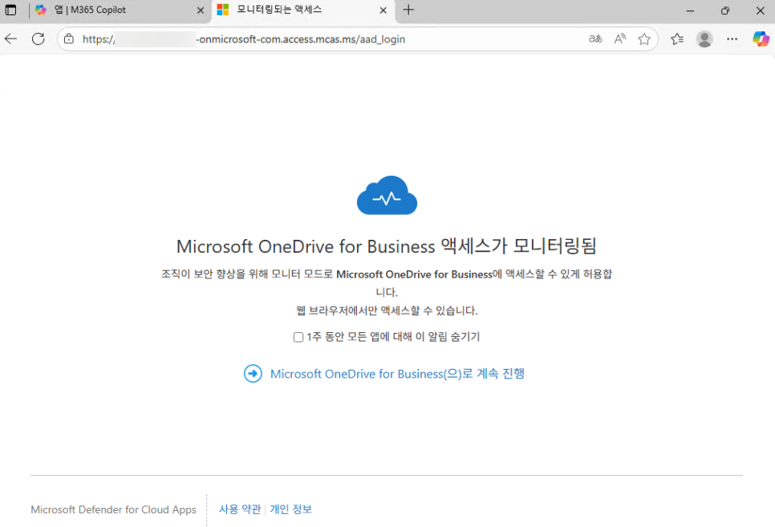Refresh the current page
775x527 pixels.
[38, 39]
